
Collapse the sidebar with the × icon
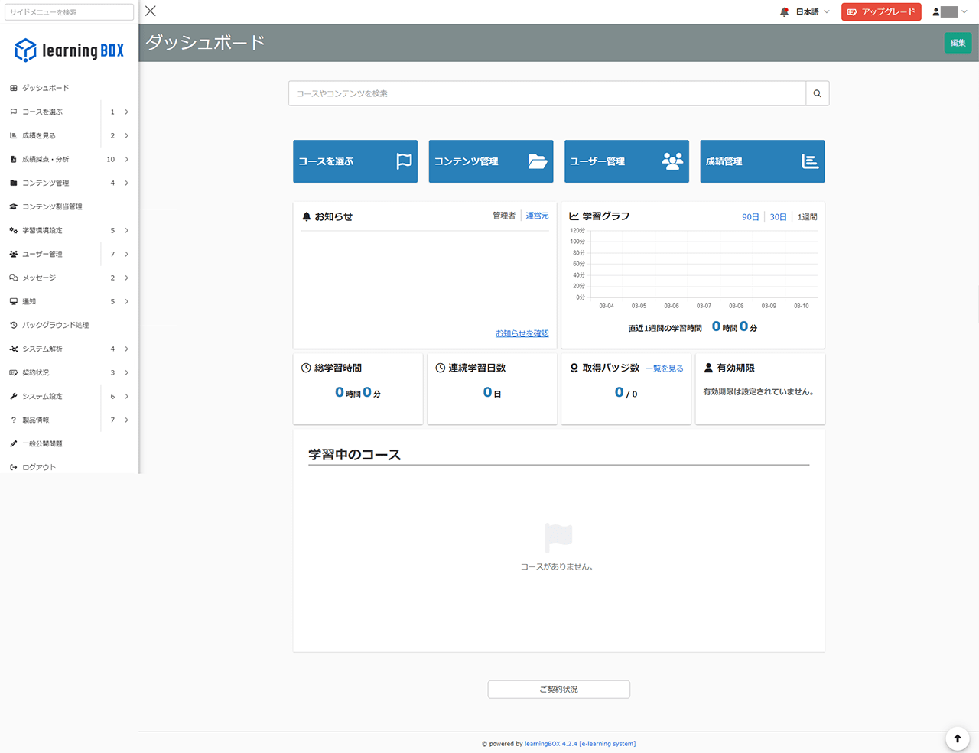point(150,11)
